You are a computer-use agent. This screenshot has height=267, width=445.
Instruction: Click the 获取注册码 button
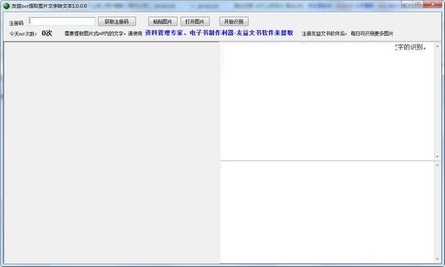pyautogui.click(x=117, y=22)
